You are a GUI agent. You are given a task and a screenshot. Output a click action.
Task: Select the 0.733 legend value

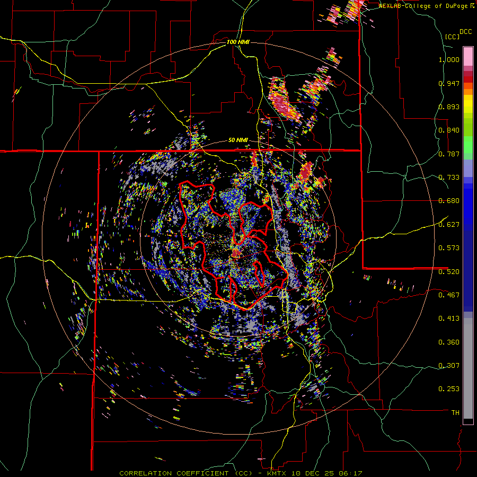pyautogui.click(x=449, y=178)
